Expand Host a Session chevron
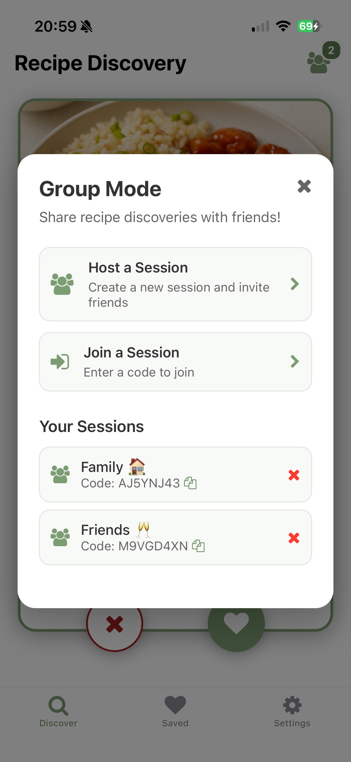 point(294,284)
